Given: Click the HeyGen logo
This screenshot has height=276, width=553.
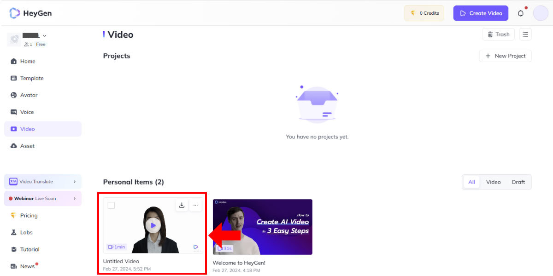Looking at the screenshot, I should click(30, 13).
